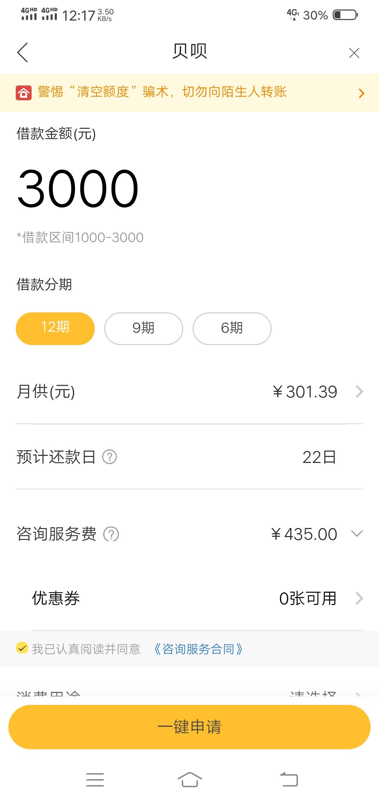Viewport: 379px width, 802px height.
Task: Expand the 咨询服务费 ¥435.00 details
Action: tap(357, 534)
